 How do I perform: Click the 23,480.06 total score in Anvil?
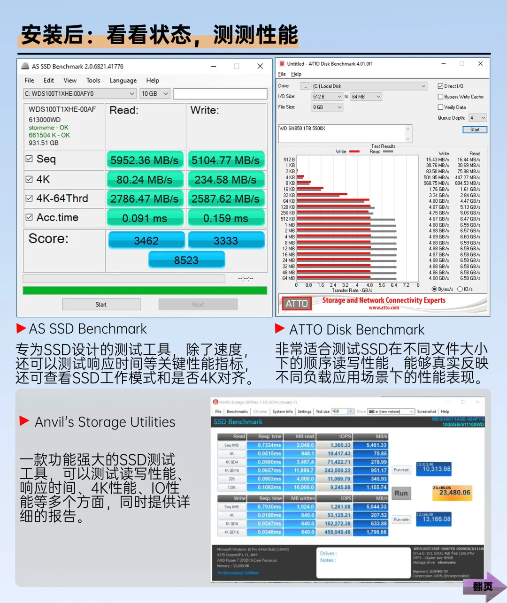[452, 492]
